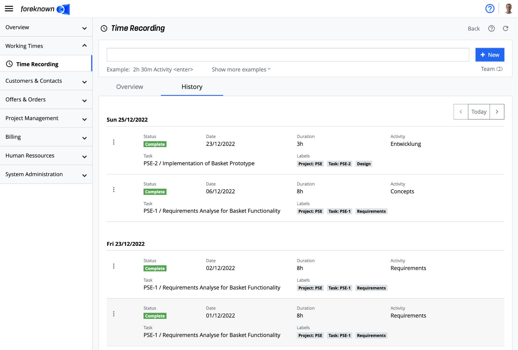
Task: Click Task: PSE-1 label on 06/12/2022 entry
Action: (339, 211)
